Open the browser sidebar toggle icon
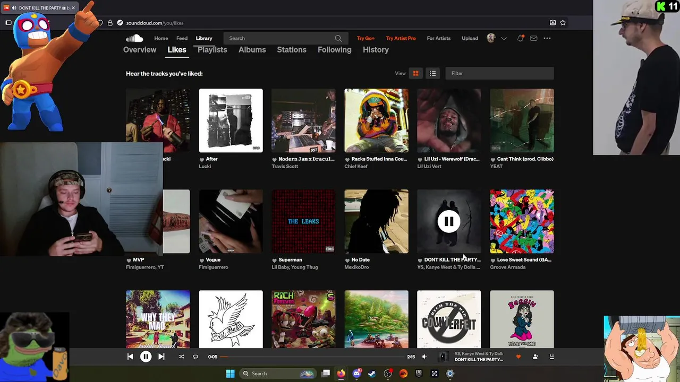The image size is (680, 382). (x=8, y=23)
